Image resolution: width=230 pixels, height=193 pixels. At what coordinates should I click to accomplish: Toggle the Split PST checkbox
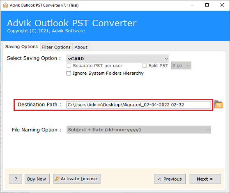(x=144, y=66)
